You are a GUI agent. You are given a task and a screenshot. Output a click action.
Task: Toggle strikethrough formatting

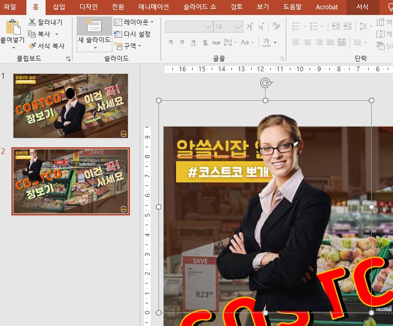(216, 42)
